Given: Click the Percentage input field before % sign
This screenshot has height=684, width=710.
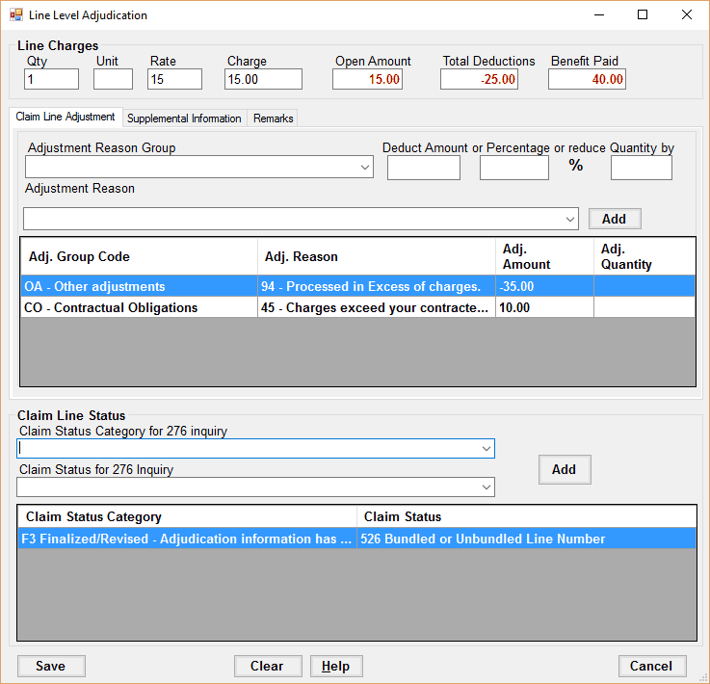Looking at the screenshot, I should [513, 168].
